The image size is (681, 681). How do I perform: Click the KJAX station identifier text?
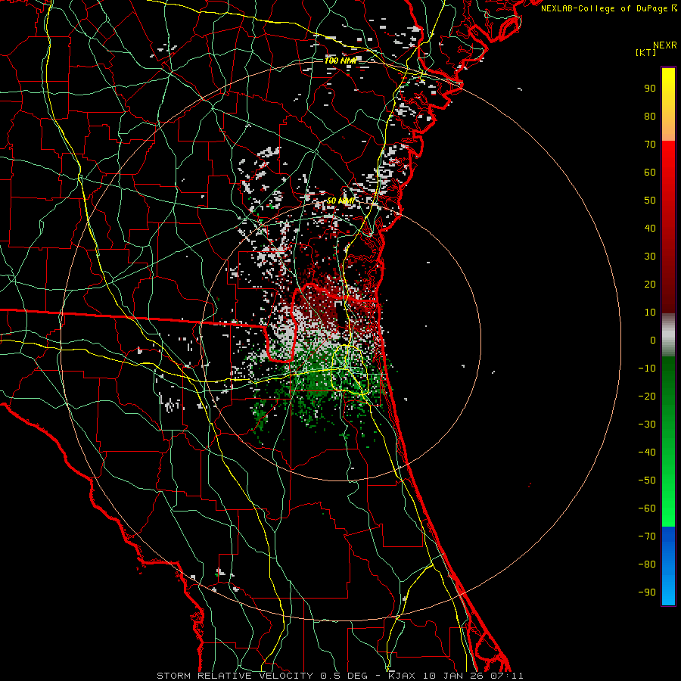pyautogui.click(x=401, y=676)
